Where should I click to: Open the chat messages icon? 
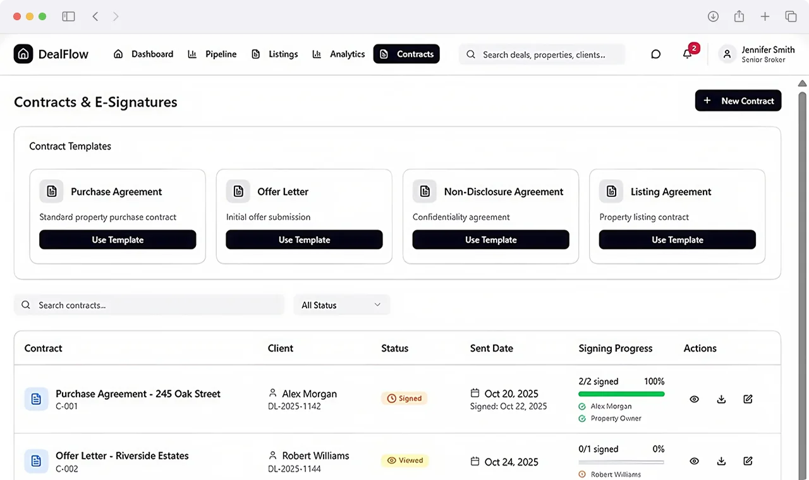[655, 54]
